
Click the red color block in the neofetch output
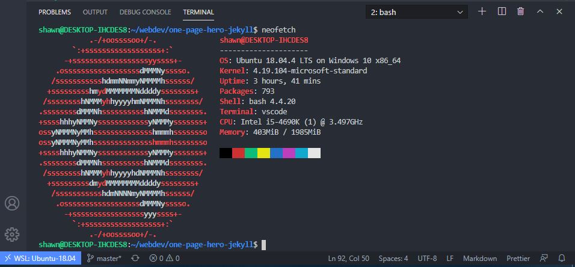pyautogui.click(x=238, y=153)
